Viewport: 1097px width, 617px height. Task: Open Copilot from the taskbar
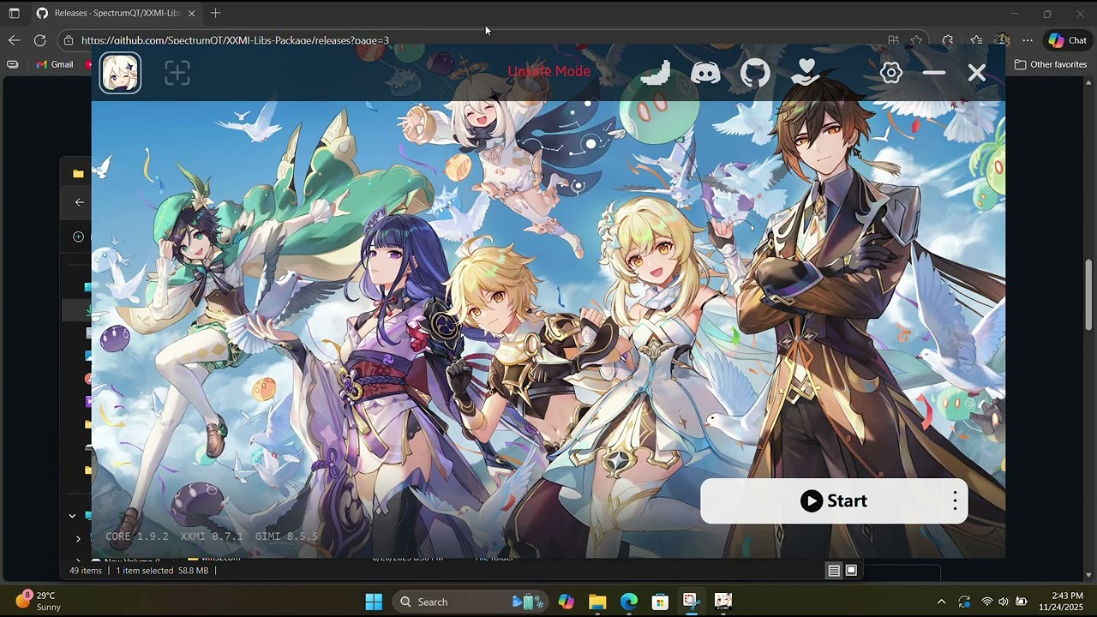click(566, 602)
